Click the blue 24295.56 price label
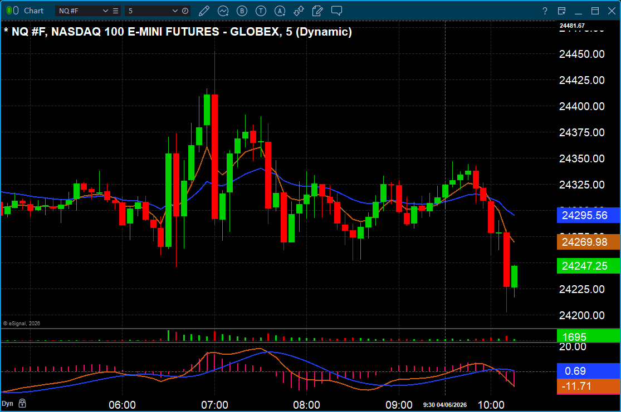621x412 pixels. [x=589, y=216]
